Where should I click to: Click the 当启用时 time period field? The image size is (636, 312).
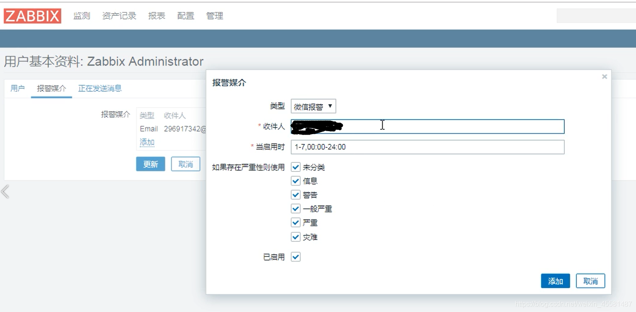click(427, 147)
